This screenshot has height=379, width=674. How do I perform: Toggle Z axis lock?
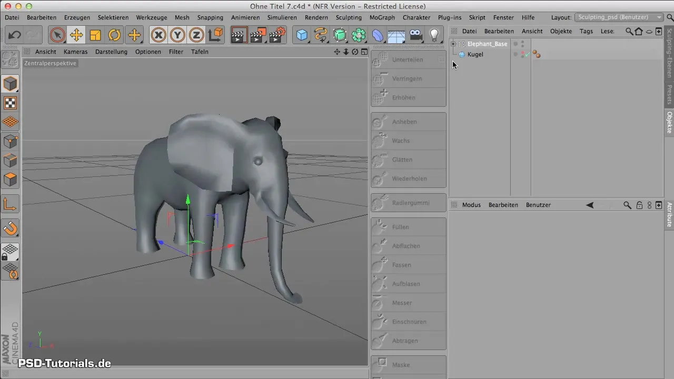click(x=196, y=35)
